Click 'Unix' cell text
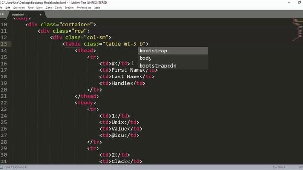 pyautogui.click(x=118, y=122)
